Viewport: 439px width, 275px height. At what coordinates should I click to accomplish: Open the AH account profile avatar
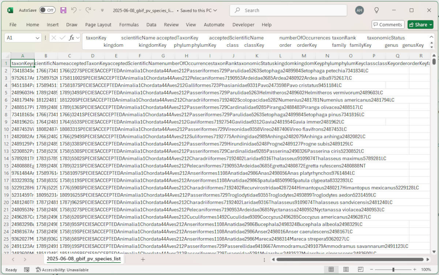point(360,10)
